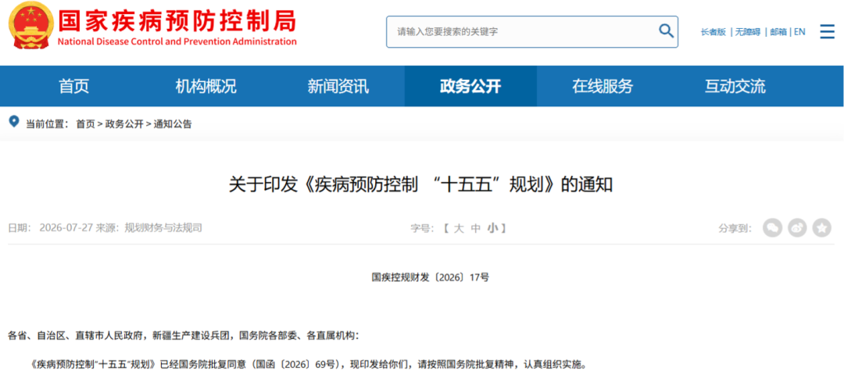Click the national emblem logo
This screenshot has width=844, height=382.
pyautogui.click(x=30, y=27)
